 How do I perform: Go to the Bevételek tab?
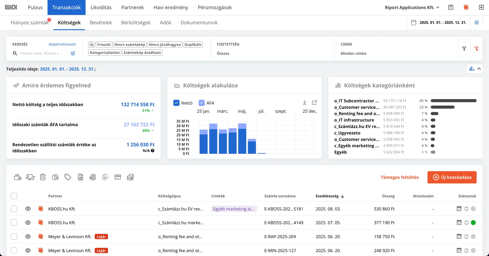click(101, 22)
